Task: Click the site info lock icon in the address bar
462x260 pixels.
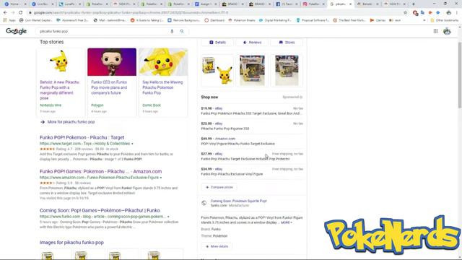Action: [30, 13]
